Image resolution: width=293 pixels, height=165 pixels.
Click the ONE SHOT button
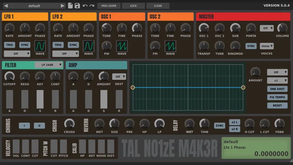coord(277,89)
